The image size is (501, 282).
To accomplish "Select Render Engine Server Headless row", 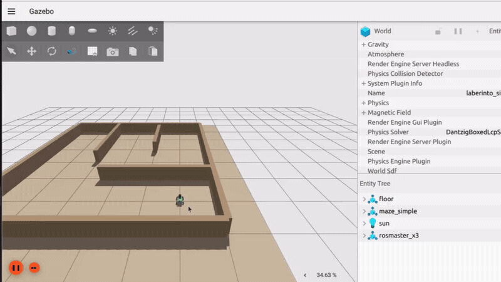I will click(x=430, y=64).
